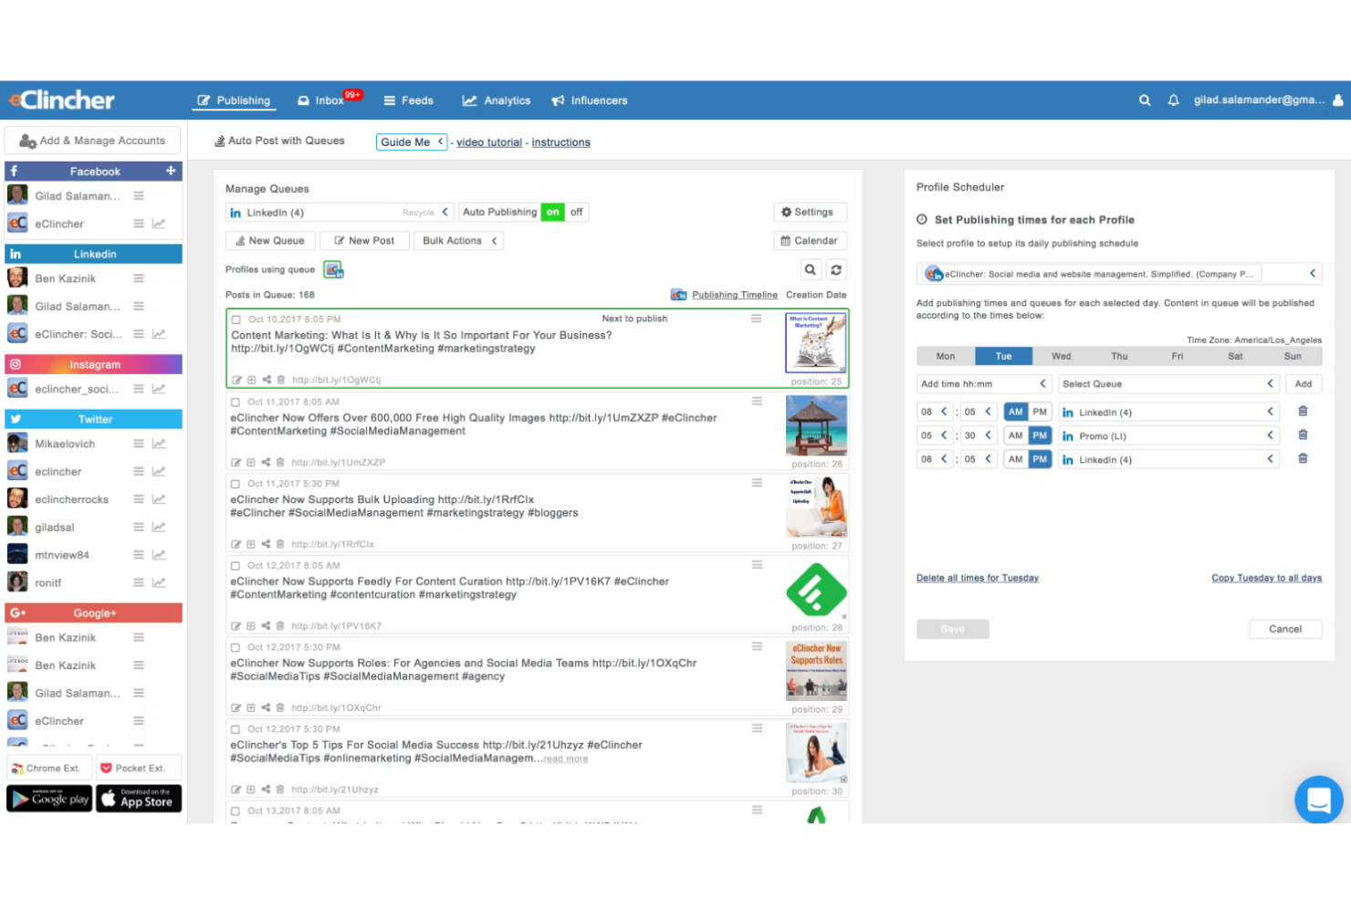Image resolution: width=1351 pixels, height=901 pixels.
Task: Open queue Settings
Action: point(811,212)
